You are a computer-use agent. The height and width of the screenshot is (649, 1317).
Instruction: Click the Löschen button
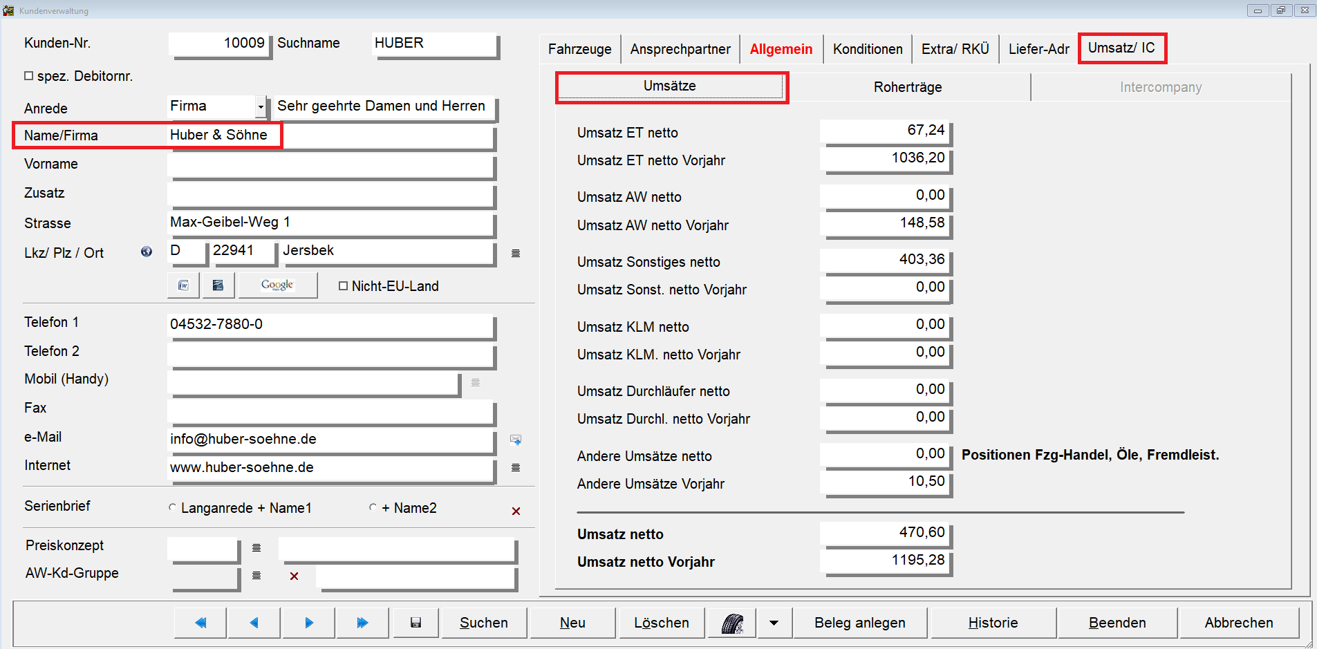[662, 623]
